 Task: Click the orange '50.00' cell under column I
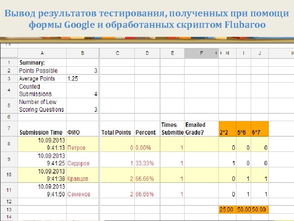click(243, 210)
